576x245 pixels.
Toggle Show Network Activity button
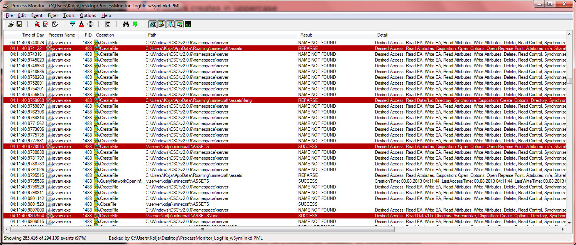(x=170, y=24)
